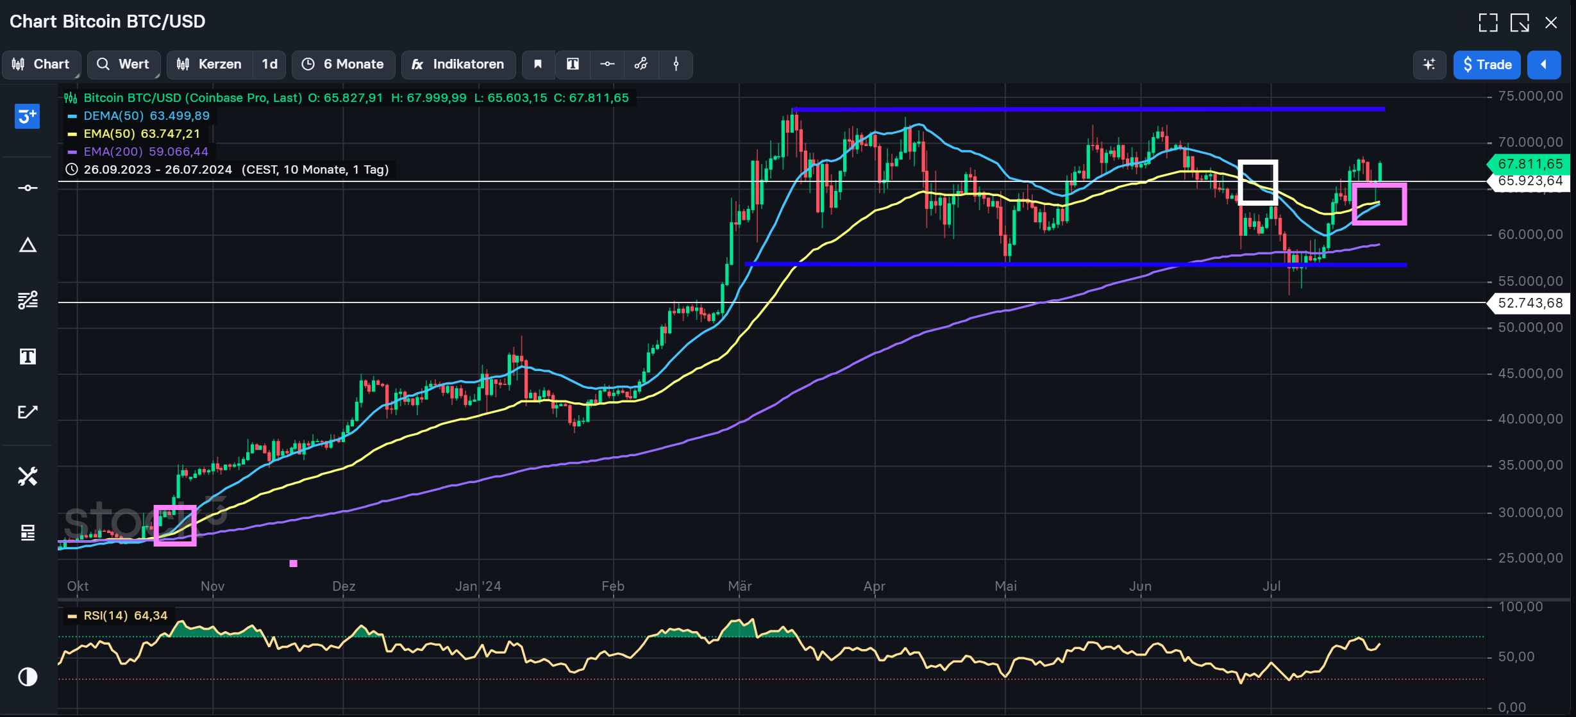Click the current price label 67.811,65
The width and height of the screenshot is (1576, 717).
click(x=1529, y=164)
